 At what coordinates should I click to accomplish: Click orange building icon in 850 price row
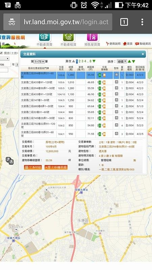click(x=104, y=126)
